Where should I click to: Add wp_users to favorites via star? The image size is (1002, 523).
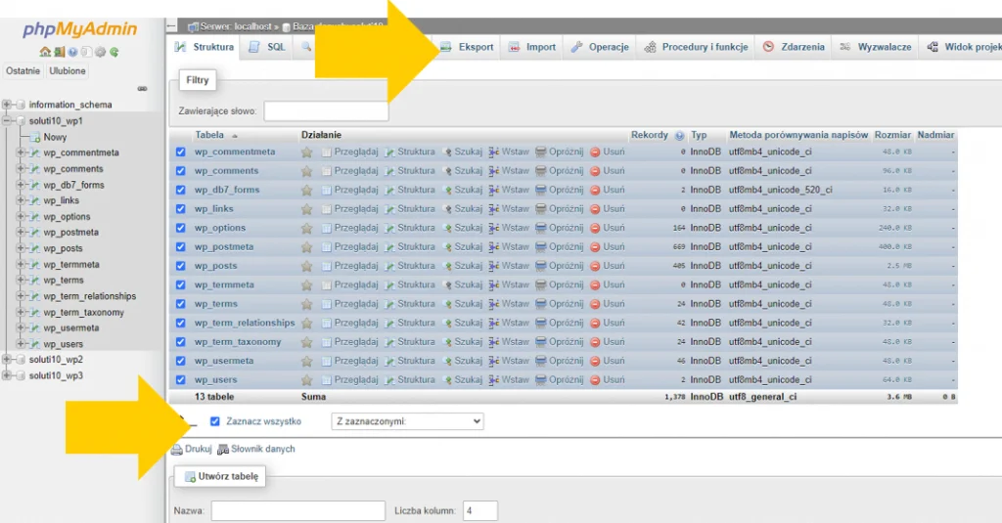tap(306, 380)
